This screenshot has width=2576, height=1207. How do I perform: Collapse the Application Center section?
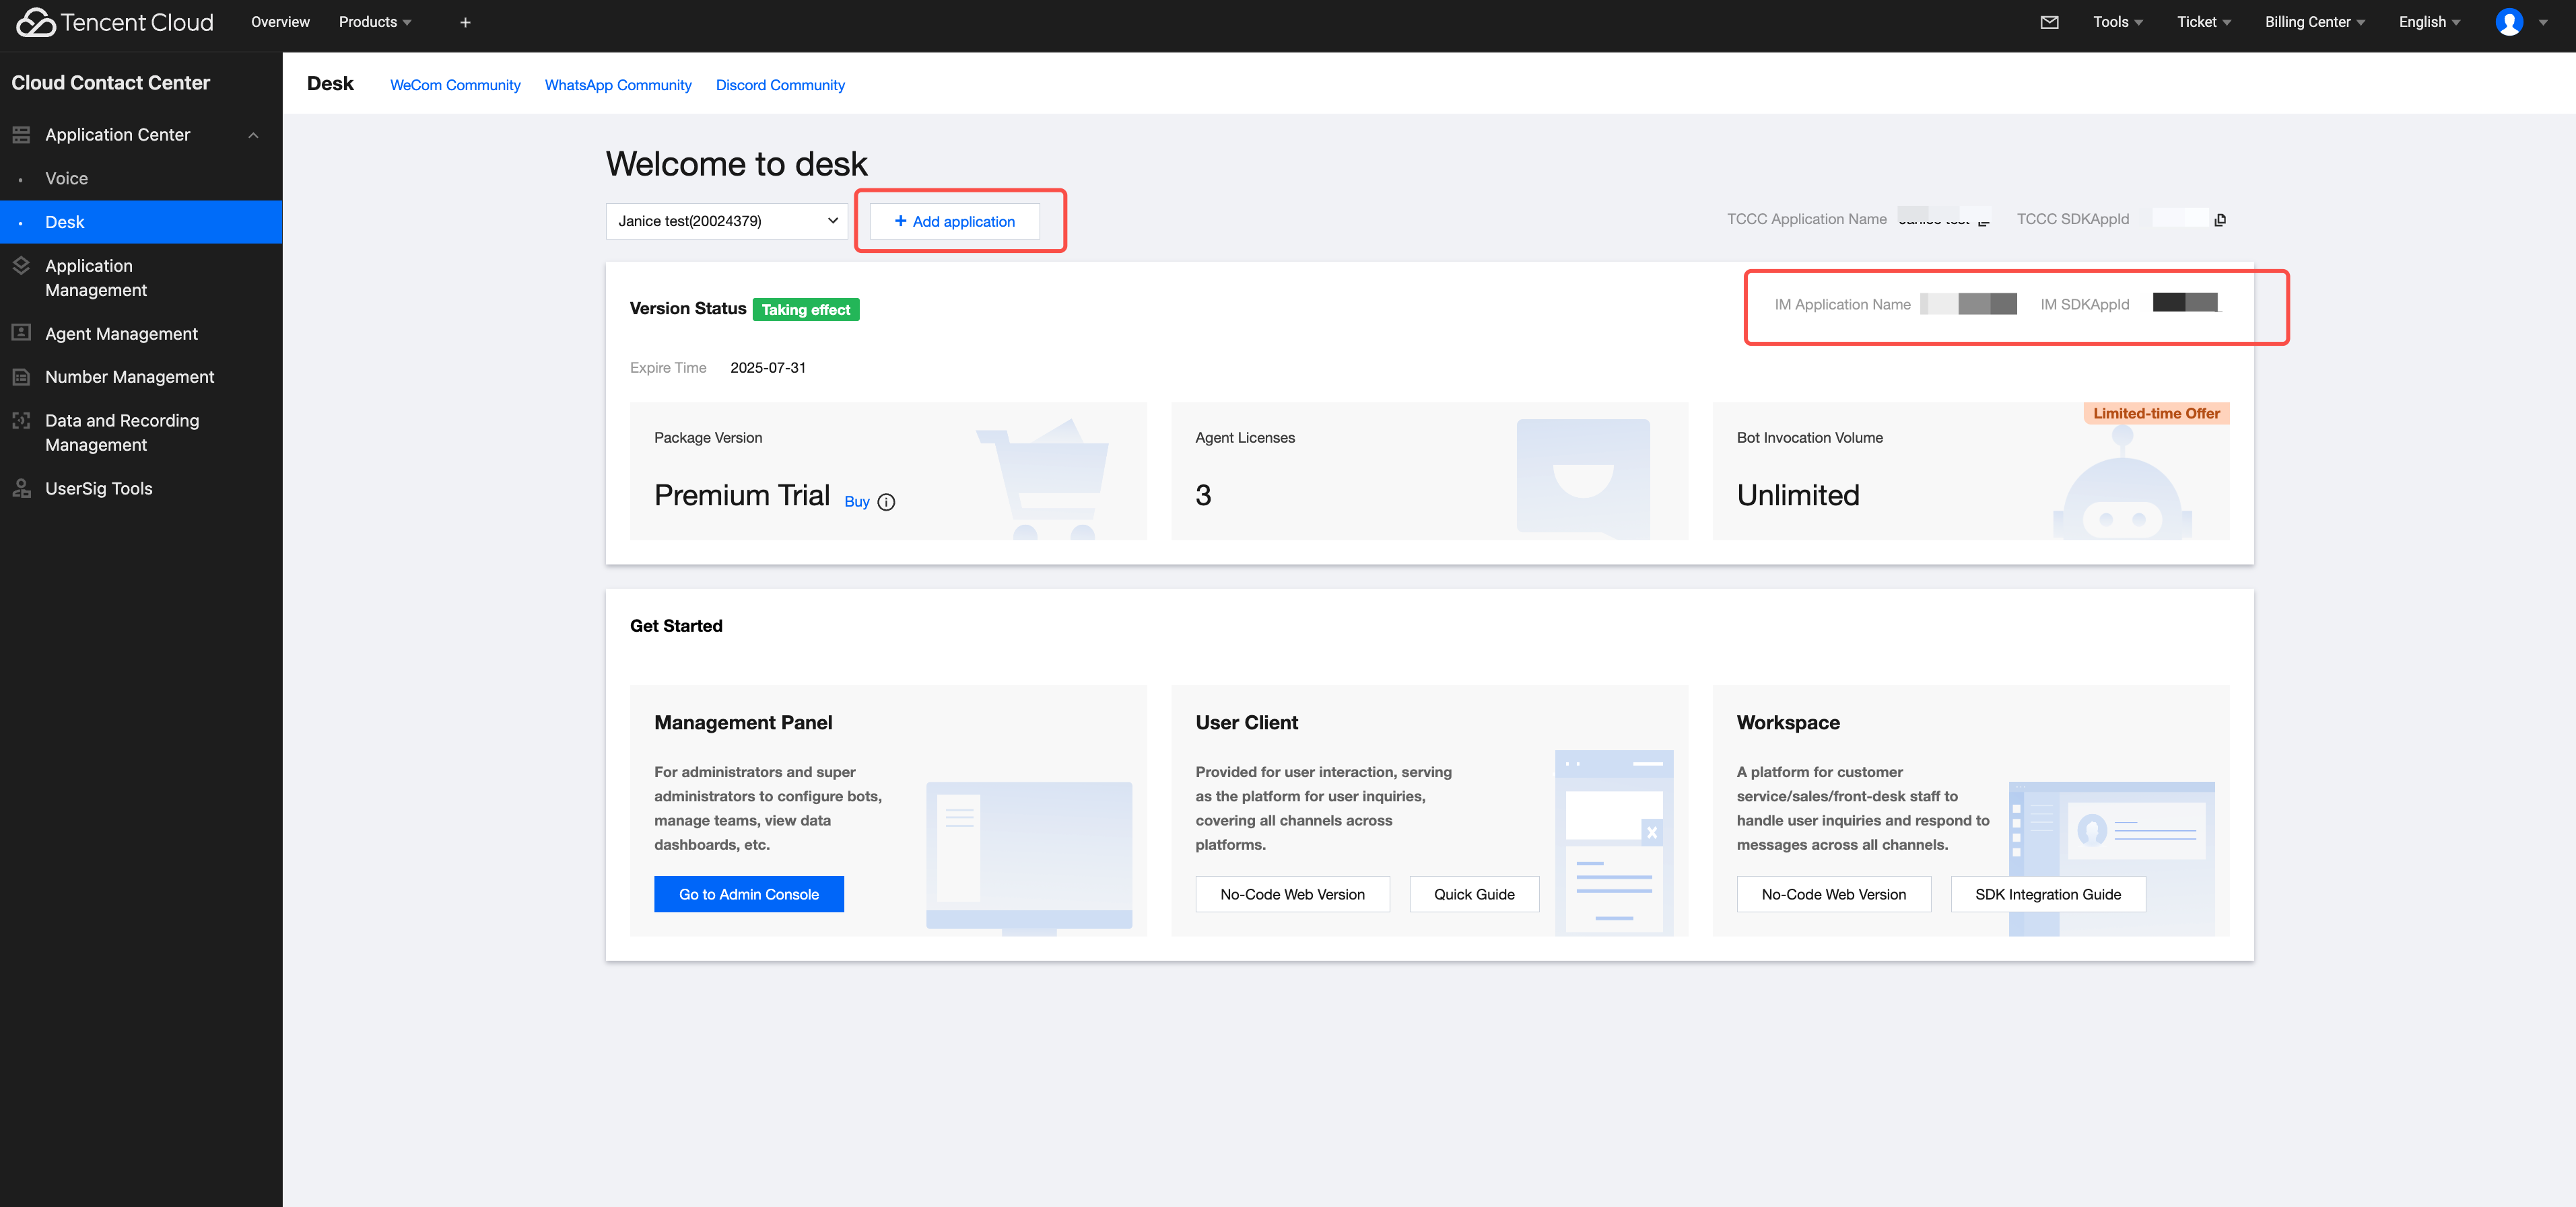[253, 135]
